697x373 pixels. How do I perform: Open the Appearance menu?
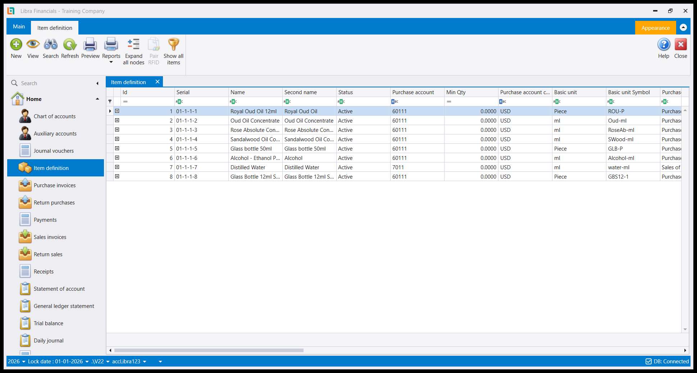tap(655, 28)
